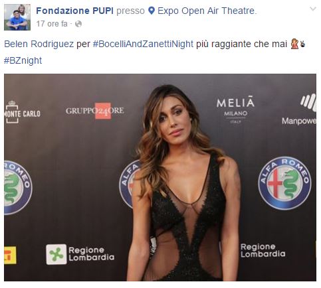
Task: Click the right Alfa Romeo emblem in the photo
Action: coord(284,183)
